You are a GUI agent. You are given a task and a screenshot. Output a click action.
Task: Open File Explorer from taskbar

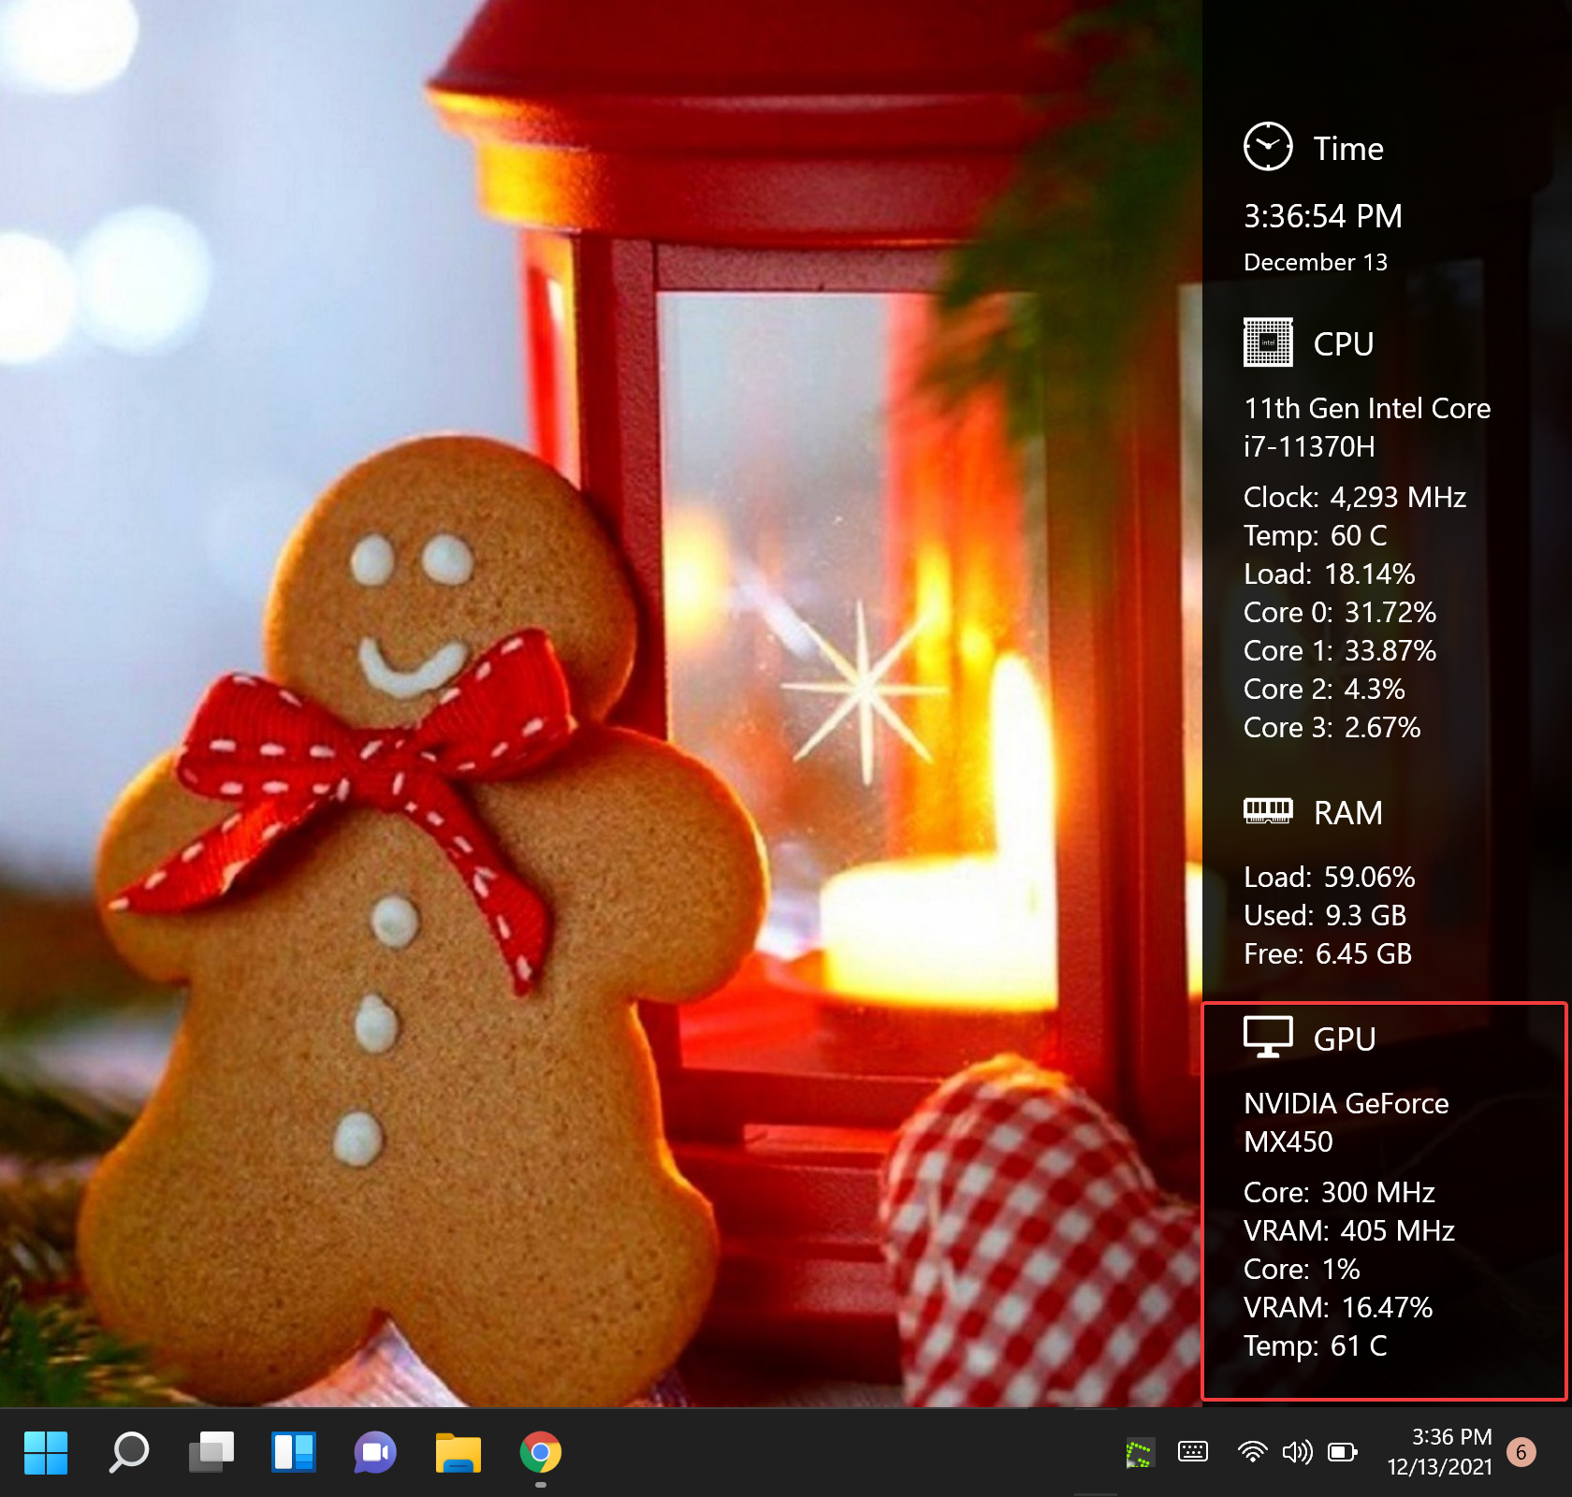[458, 1452]
